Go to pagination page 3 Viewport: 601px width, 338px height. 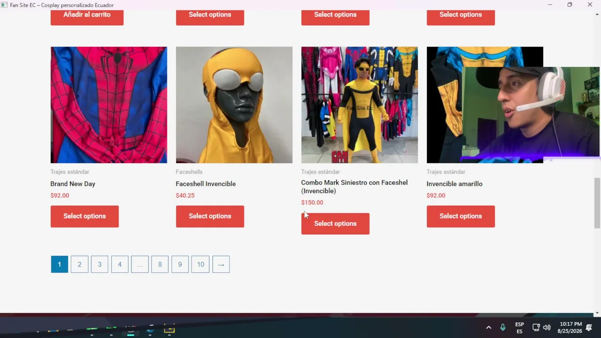(100, 264)
